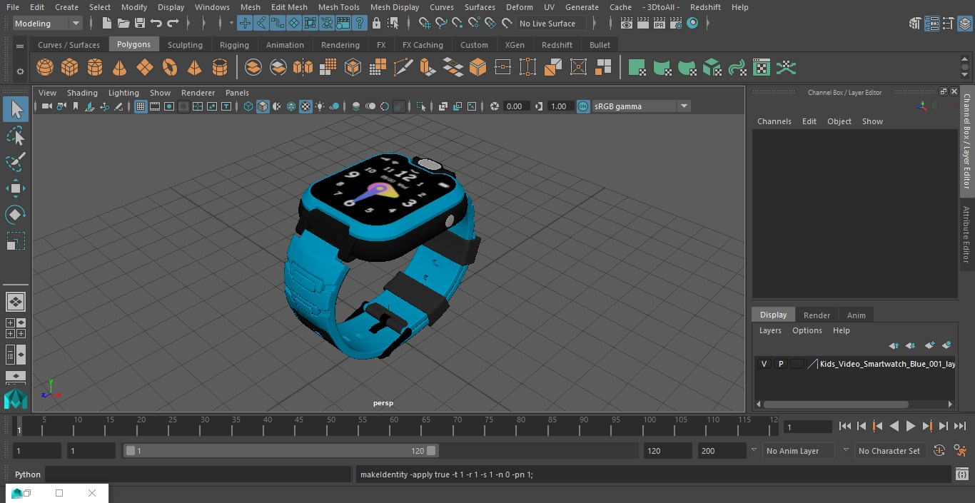Screen dimensions: 975x503
Task: Open the Mesh Tools menu
Action: [338, 7]
